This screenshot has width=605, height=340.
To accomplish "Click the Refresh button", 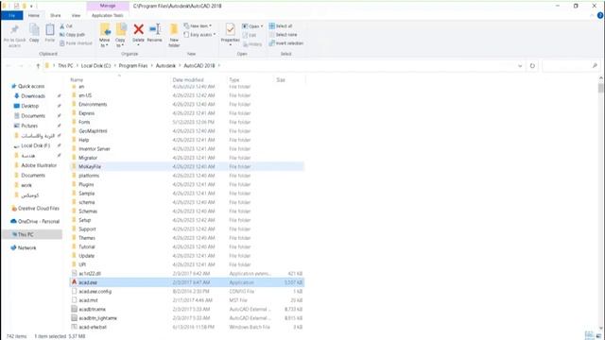I will coord(532,66).
